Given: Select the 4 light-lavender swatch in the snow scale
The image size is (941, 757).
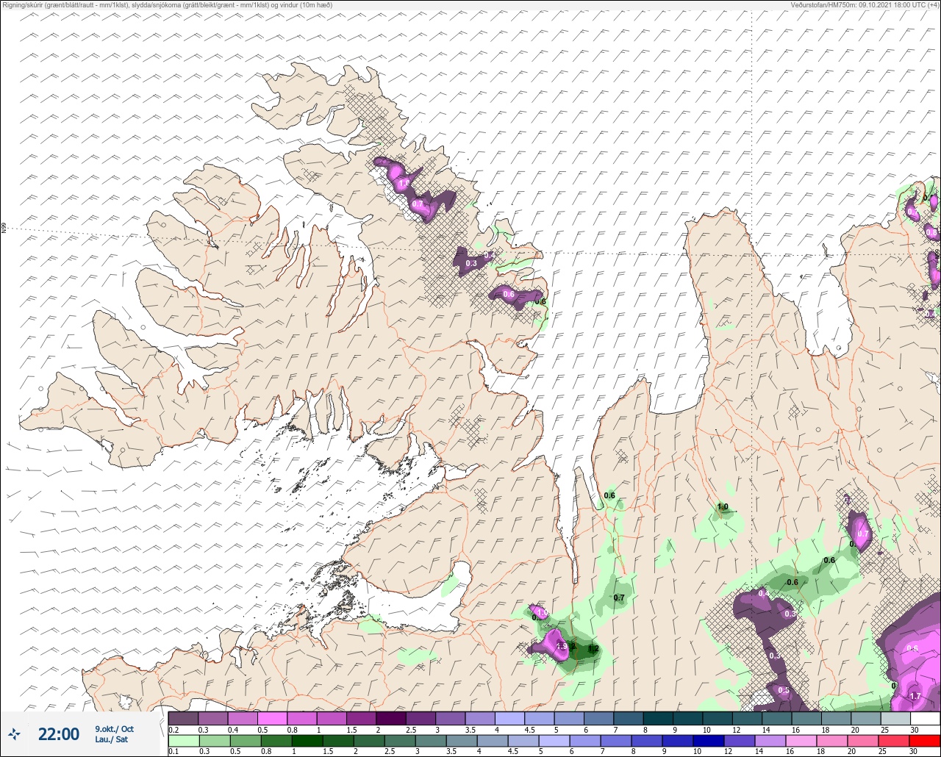Looking at the screenshot, I should [509, 718].
